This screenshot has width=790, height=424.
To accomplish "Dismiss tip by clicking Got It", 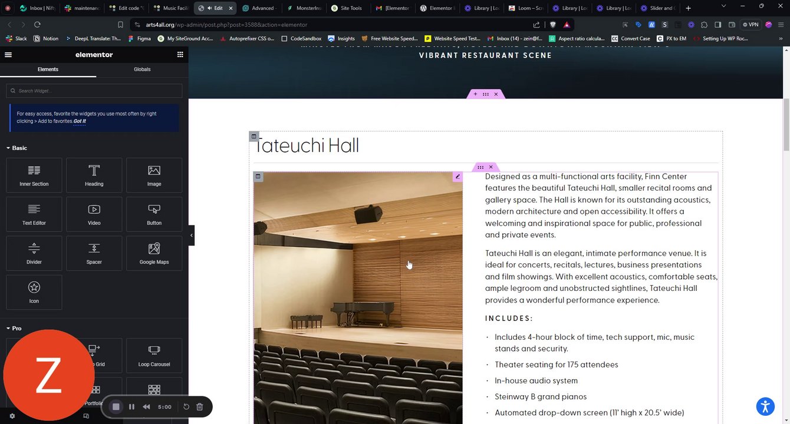I will tap(80, 121).
